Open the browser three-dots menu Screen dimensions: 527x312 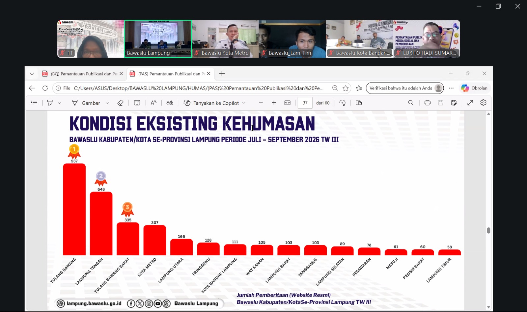[451, 88]
